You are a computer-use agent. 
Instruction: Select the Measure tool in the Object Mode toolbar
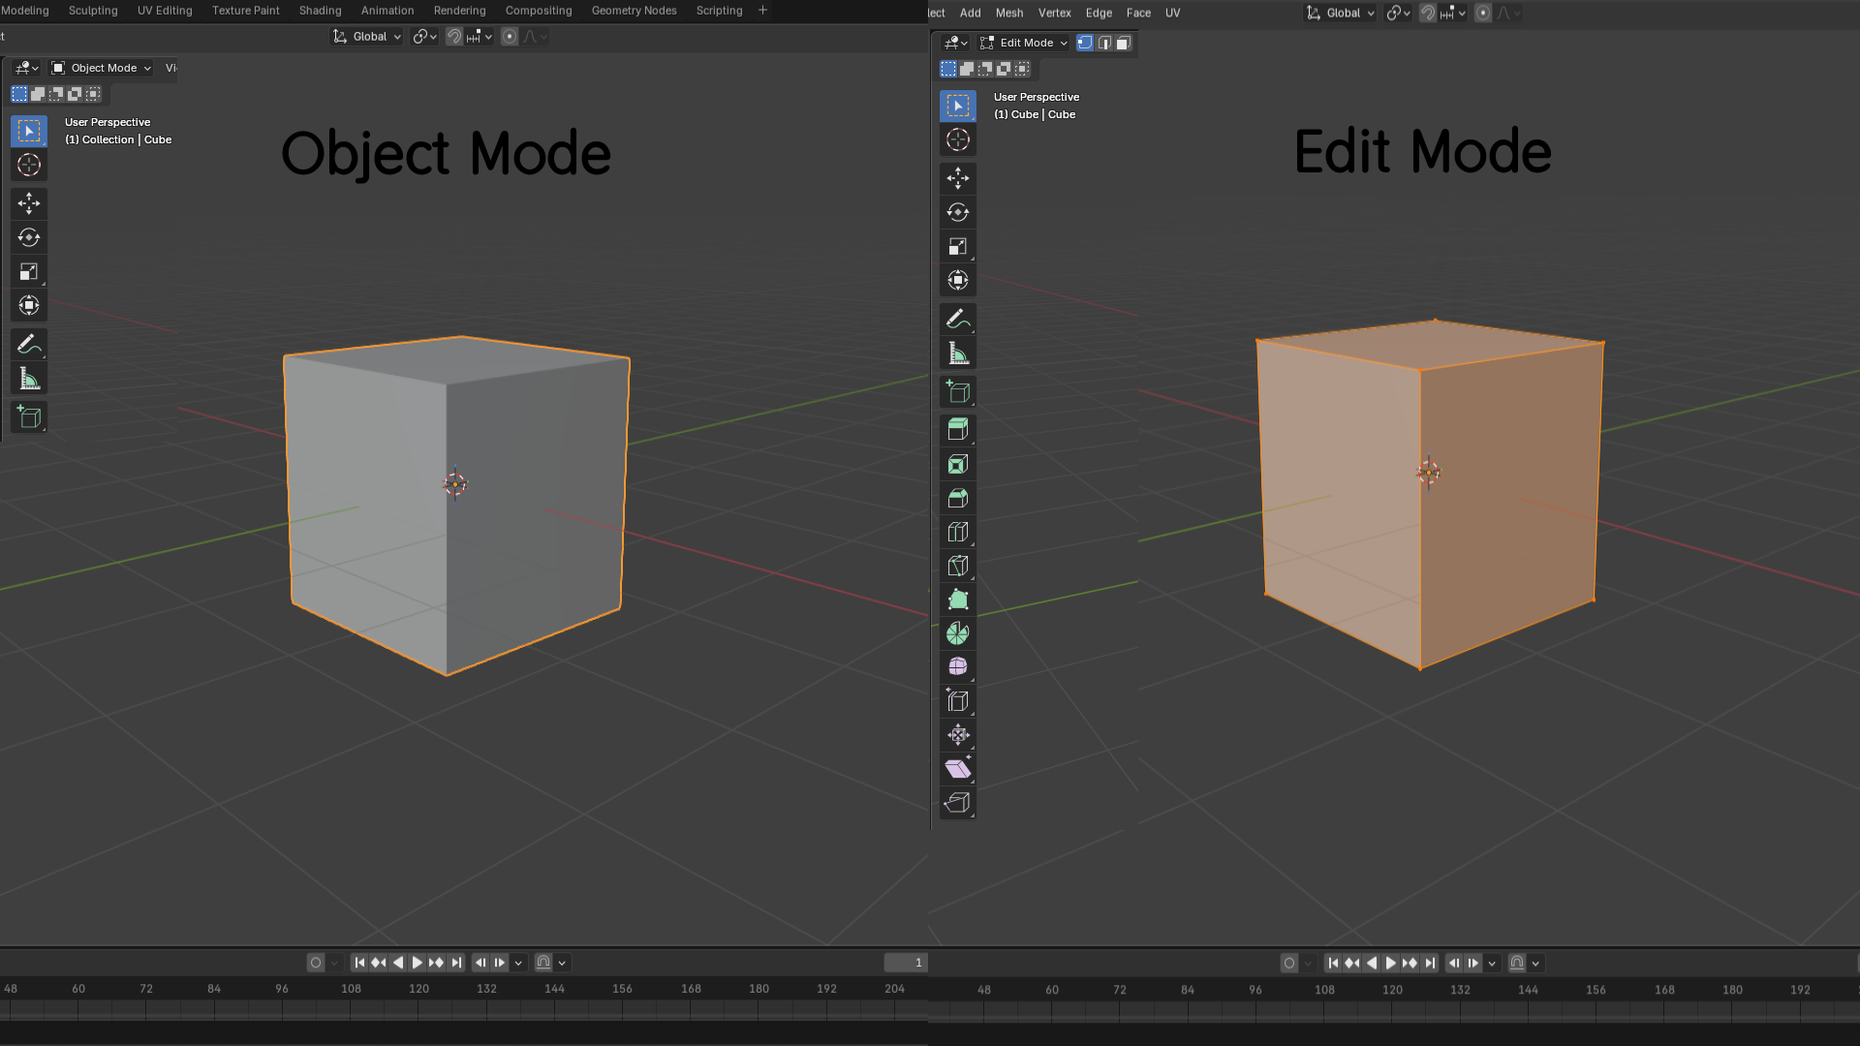(29, 378)
